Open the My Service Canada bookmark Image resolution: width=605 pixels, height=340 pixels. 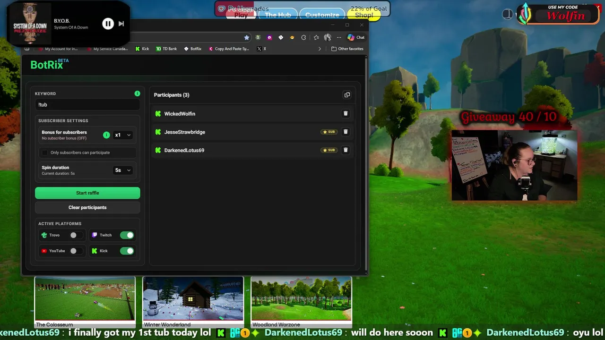[107, 49]
